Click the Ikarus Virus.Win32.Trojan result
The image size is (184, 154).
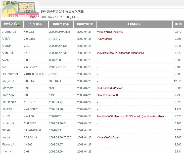coord(108,138)
